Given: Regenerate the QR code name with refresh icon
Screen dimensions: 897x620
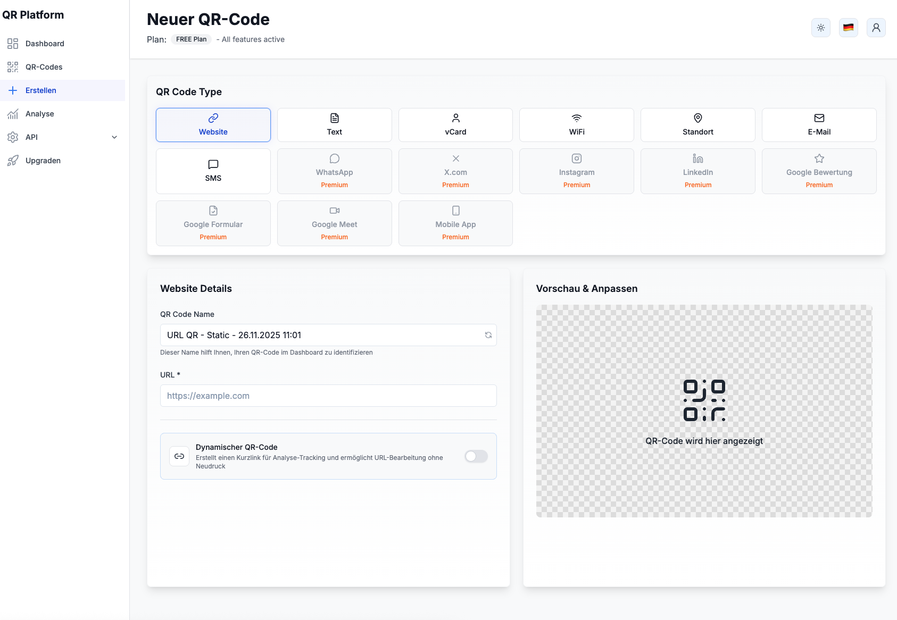Looking at the screenshot, I should [x=488, y=335].
